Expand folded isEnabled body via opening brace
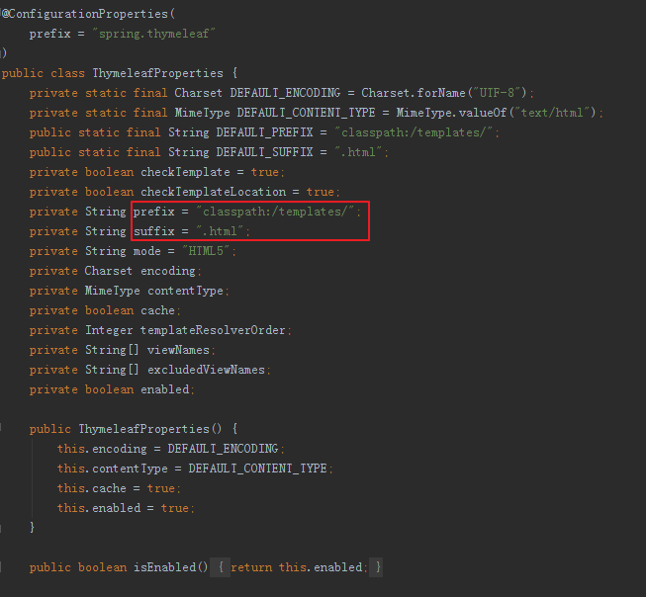 [221, 567]
